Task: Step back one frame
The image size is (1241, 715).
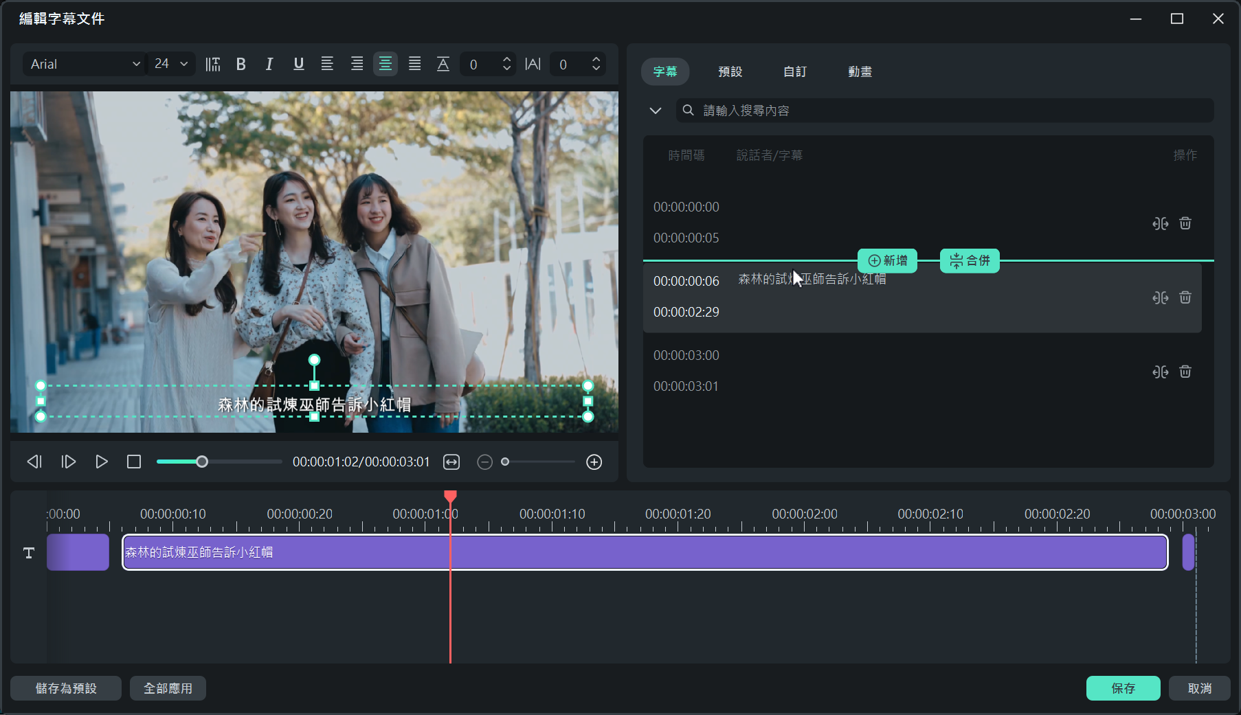Action: [34, 462]
